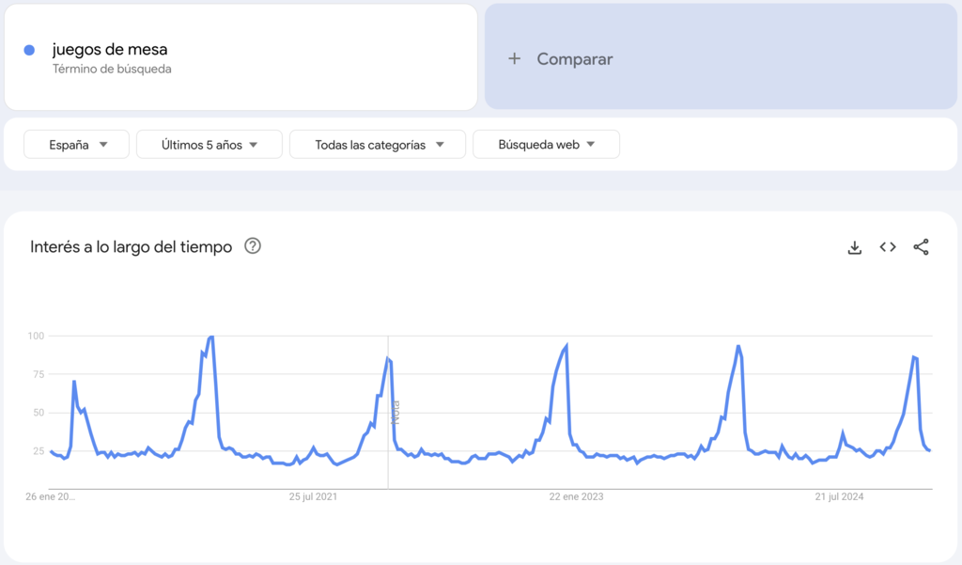Click the share icon

click(x=920, y=246)
